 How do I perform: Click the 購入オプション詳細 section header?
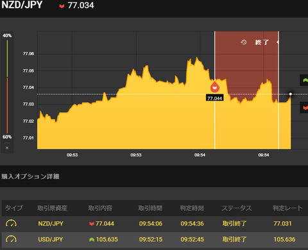pos(30,176)
